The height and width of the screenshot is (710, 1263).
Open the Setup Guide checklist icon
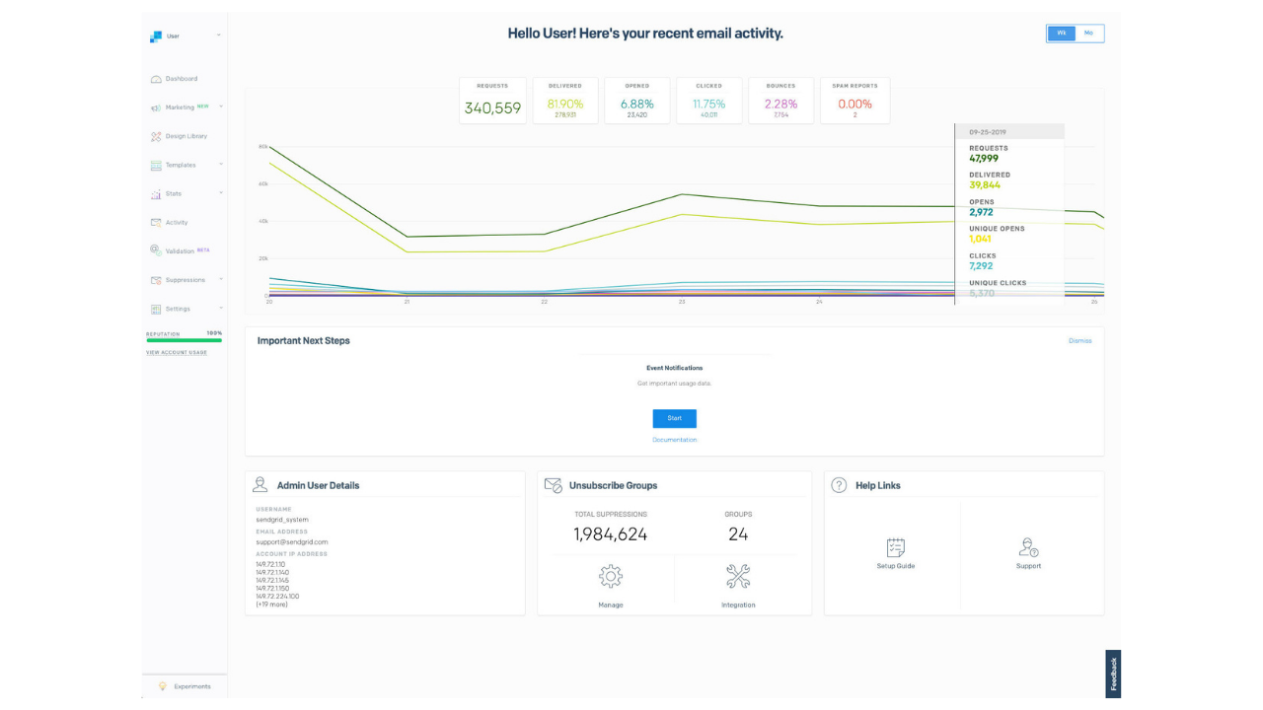pos(896,547)
